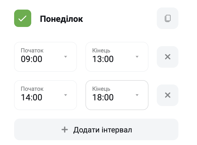Open the Кінець dropdown showing 18:00
This screenshot has height=145, width=197.
pos(117,95)
